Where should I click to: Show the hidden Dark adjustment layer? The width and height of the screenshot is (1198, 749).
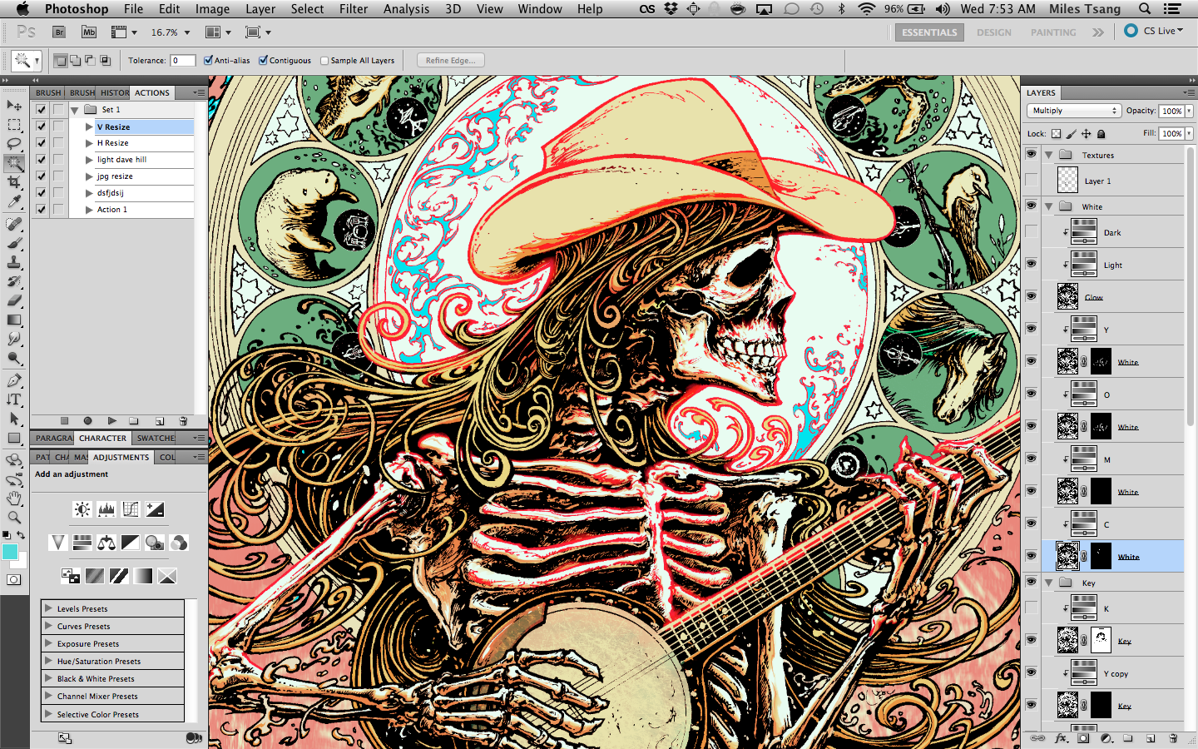tap(1032, 232)
